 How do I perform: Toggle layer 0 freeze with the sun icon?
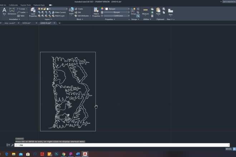[x=42, y=9]
